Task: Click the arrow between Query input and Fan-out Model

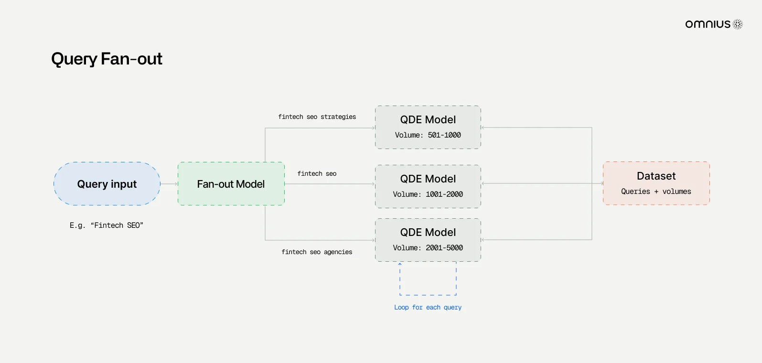Action: click(169, 184)
